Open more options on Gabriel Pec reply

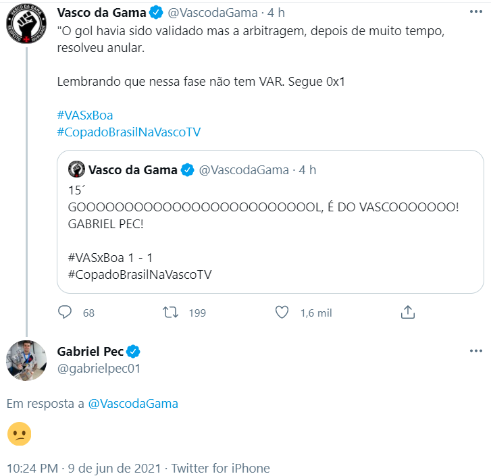point(475,352)
